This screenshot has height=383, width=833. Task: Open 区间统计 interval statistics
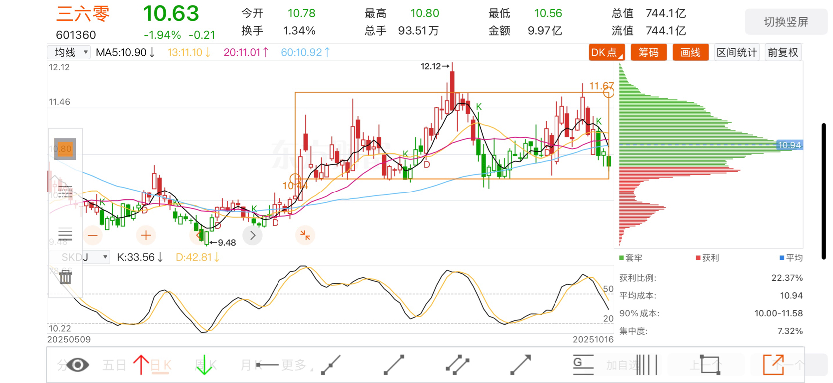click(737, 52)
